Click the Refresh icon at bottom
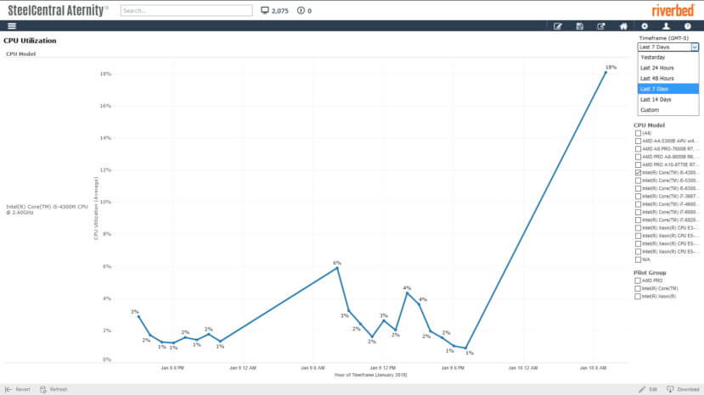Screen dimensions: 704x395 [43, 389]
